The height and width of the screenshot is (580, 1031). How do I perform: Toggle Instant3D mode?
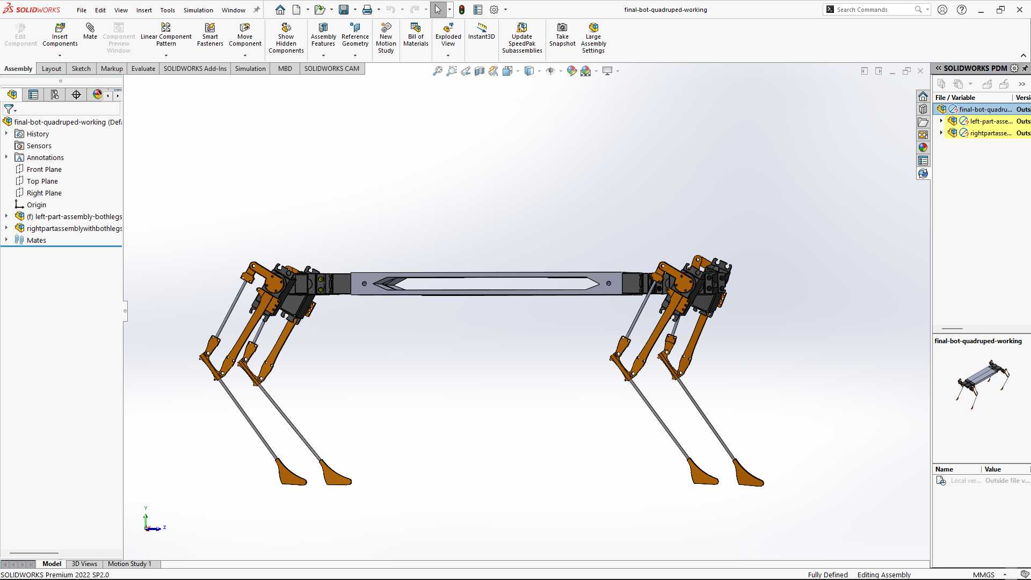coord(481,32)
